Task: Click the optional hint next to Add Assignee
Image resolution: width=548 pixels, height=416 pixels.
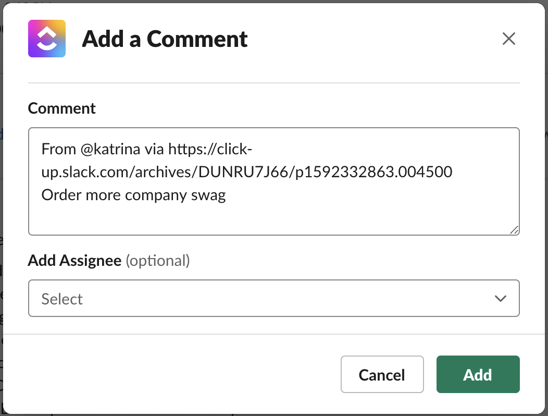Action: [x=158, y=260]
